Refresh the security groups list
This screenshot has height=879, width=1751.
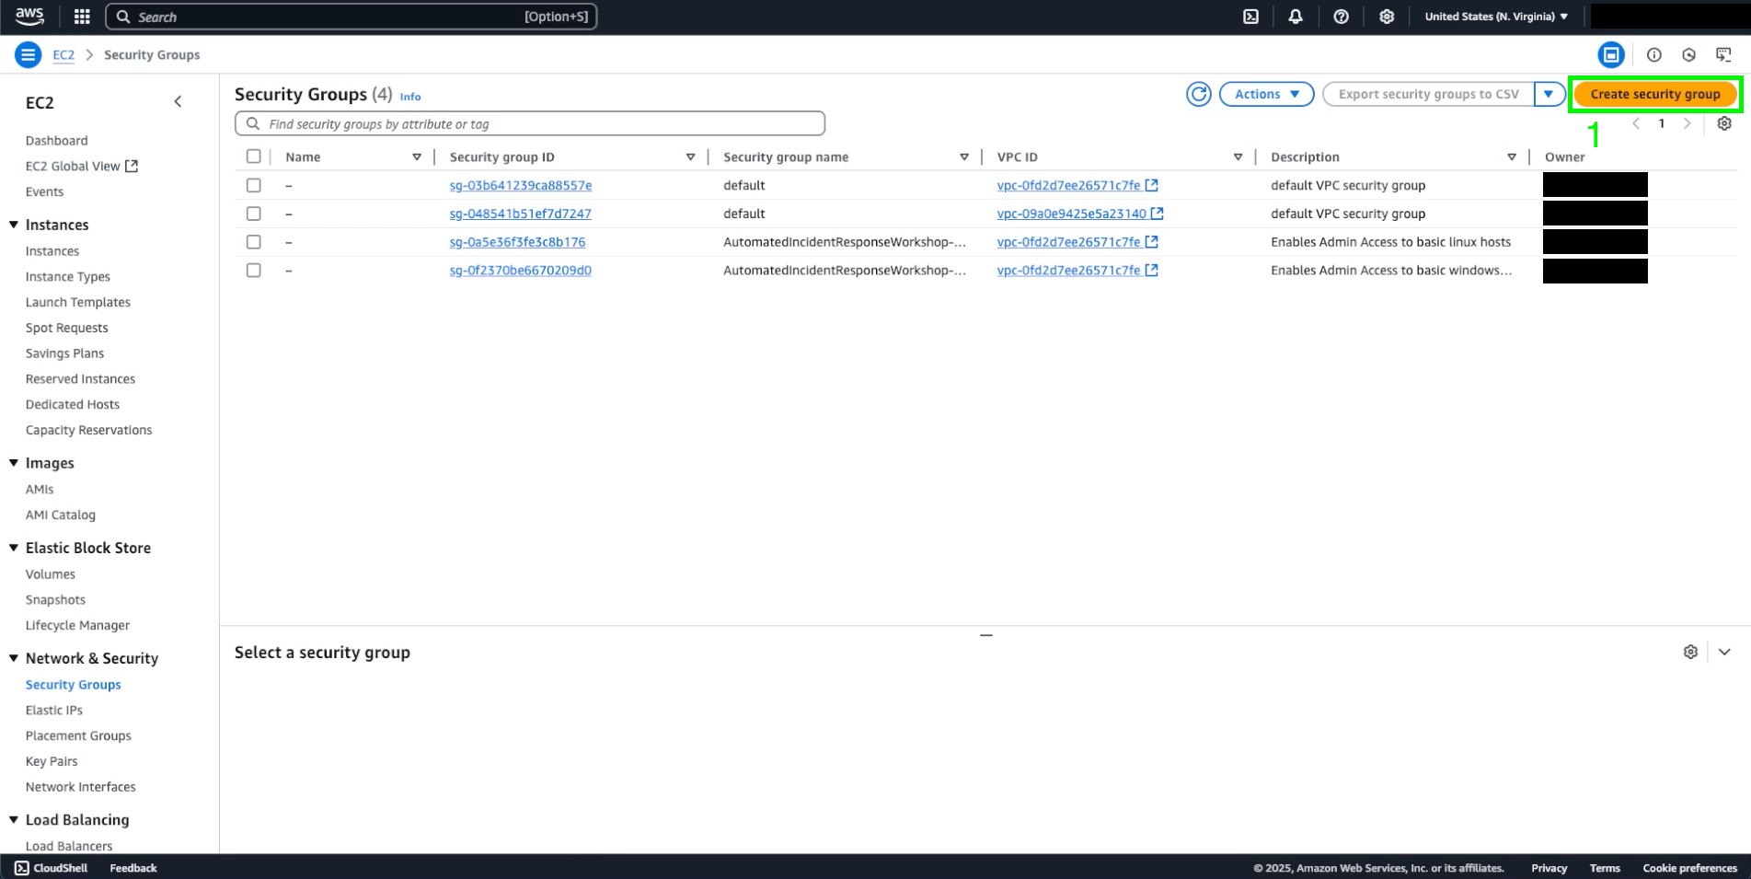point(1199,94)
